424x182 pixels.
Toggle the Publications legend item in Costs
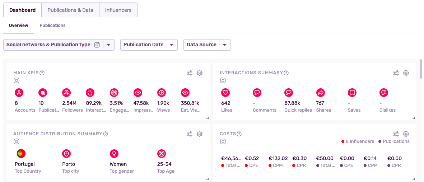point(394,141)
